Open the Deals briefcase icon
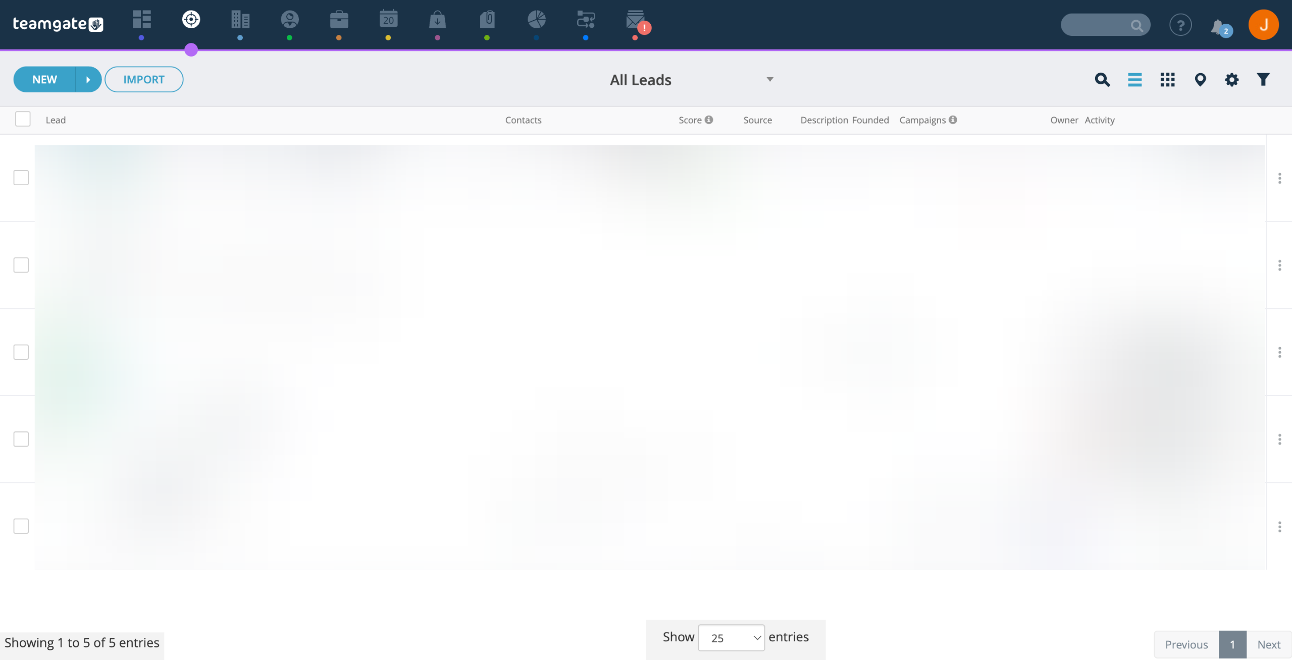The image size is (1292, 660). pyautogui.click(x=339, y=20)
